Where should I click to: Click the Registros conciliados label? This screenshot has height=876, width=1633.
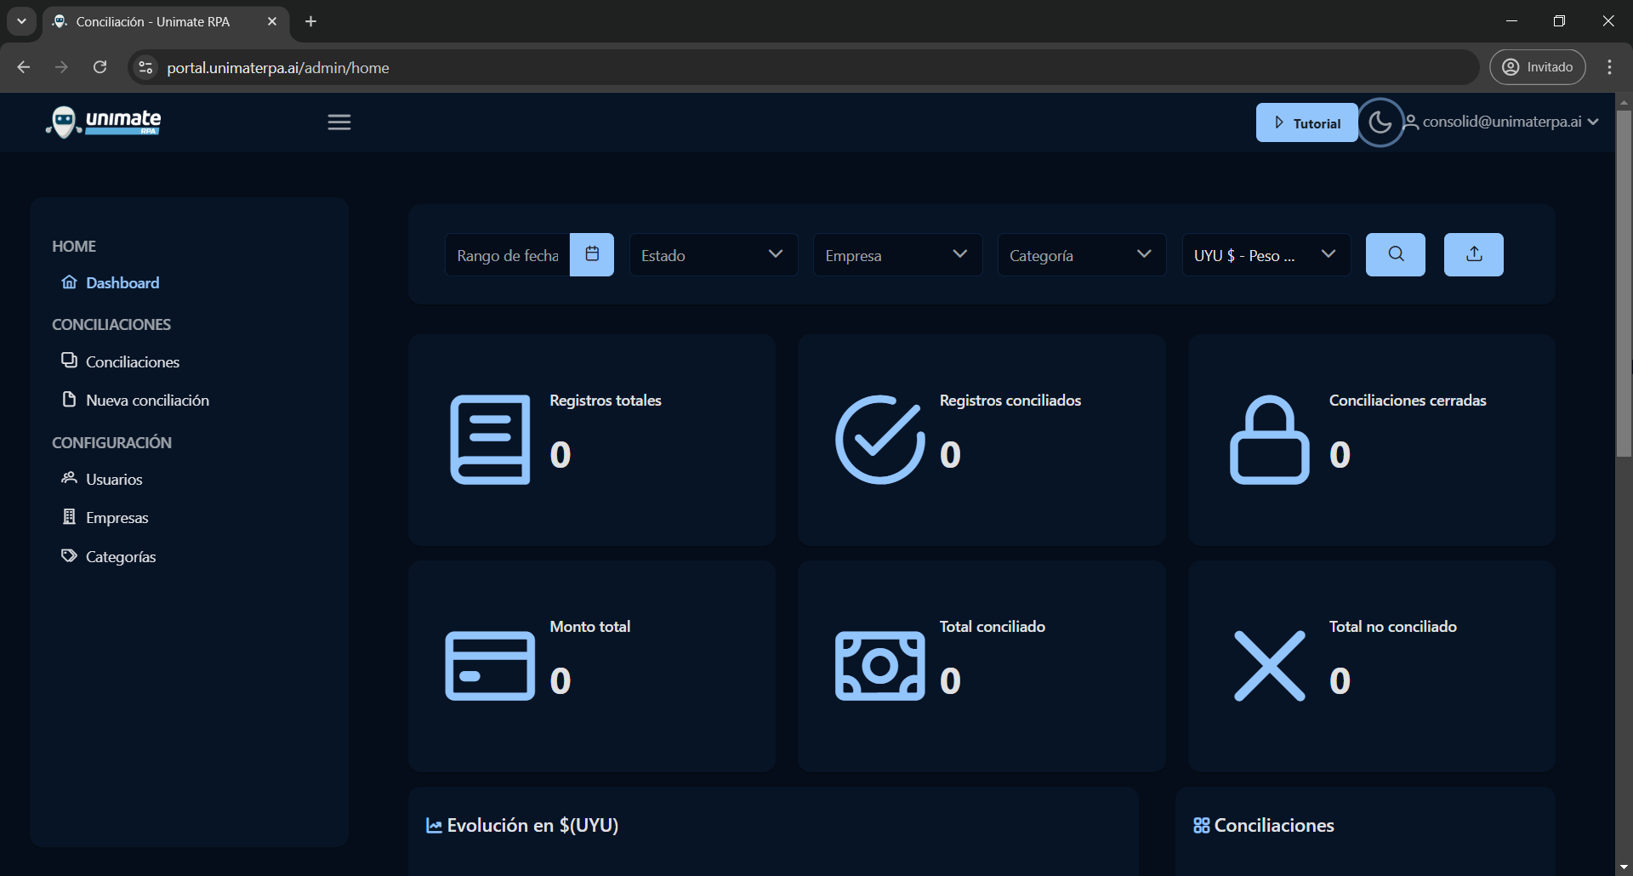click(x=1010, y=401)
